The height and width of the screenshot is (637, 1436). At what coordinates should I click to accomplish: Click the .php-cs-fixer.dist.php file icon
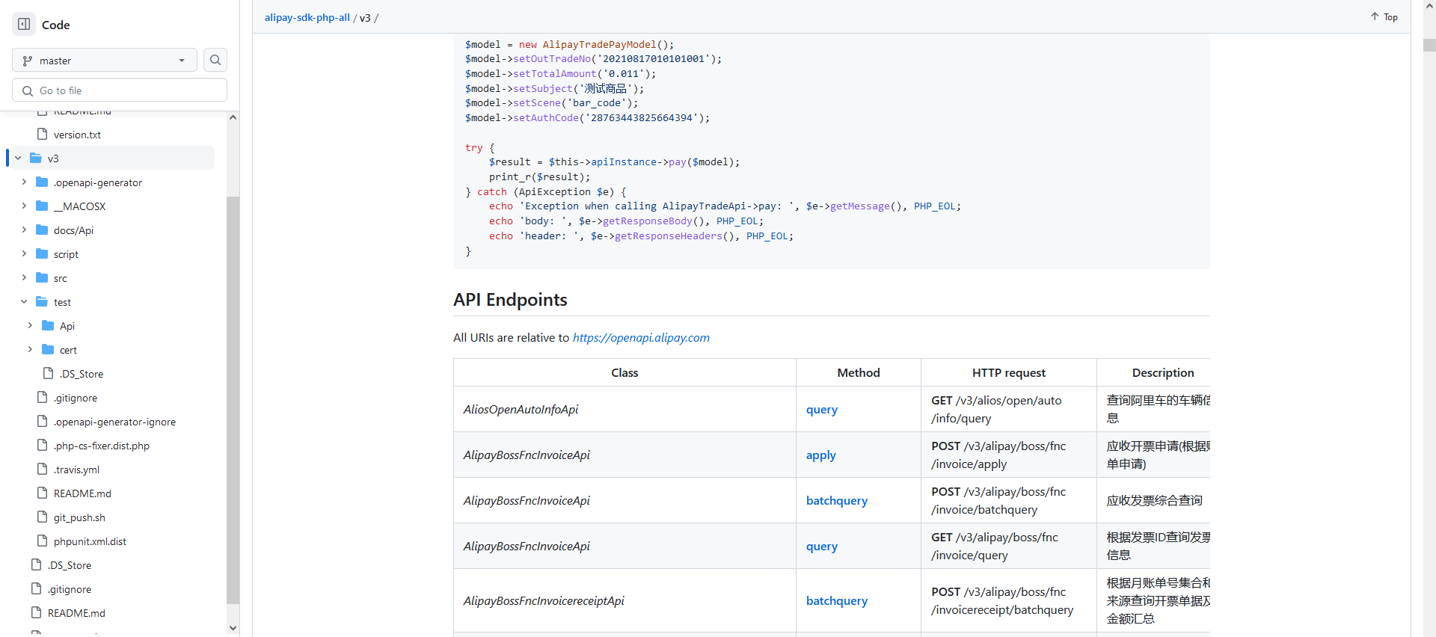click(x=43, y=445)
